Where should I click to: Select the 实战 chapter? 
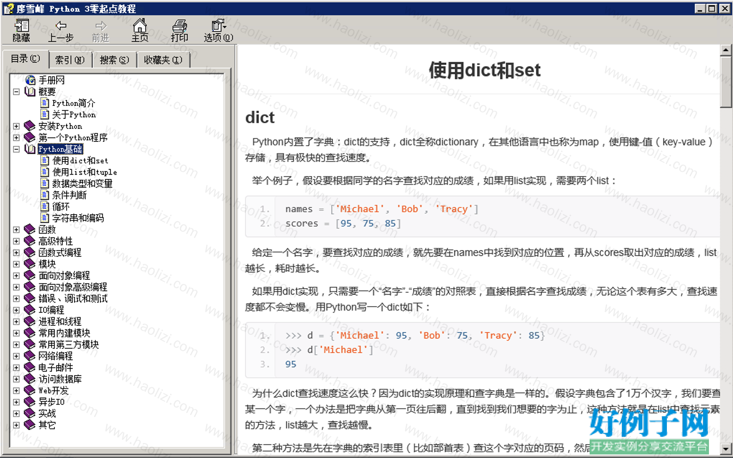click(x=47, y=413)
